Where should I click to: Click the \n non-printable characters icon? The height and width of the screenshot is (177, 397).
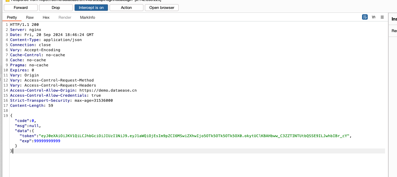pyautogui.click(x=373, y=17)
